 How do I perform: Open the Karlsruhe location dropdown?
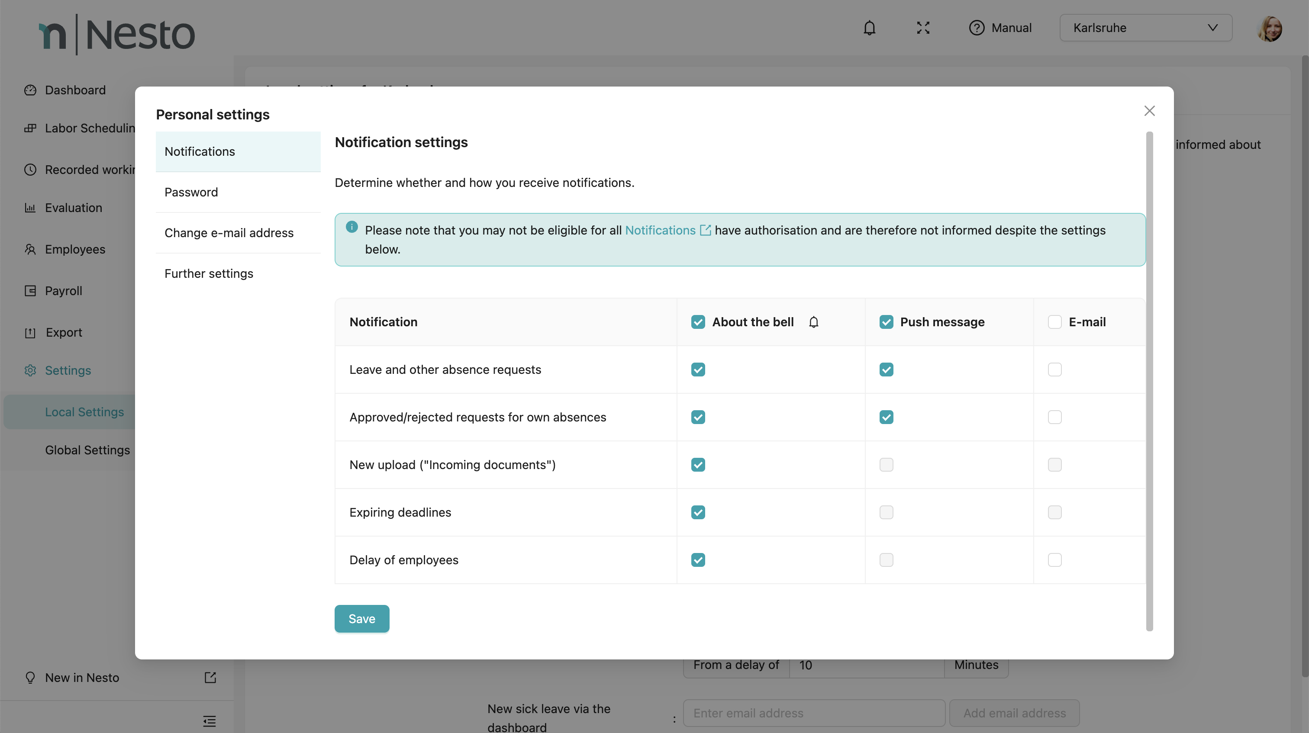[1145, 28]
